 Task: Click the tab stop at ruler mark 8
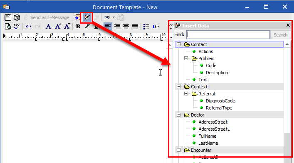(x=130, y=39)
